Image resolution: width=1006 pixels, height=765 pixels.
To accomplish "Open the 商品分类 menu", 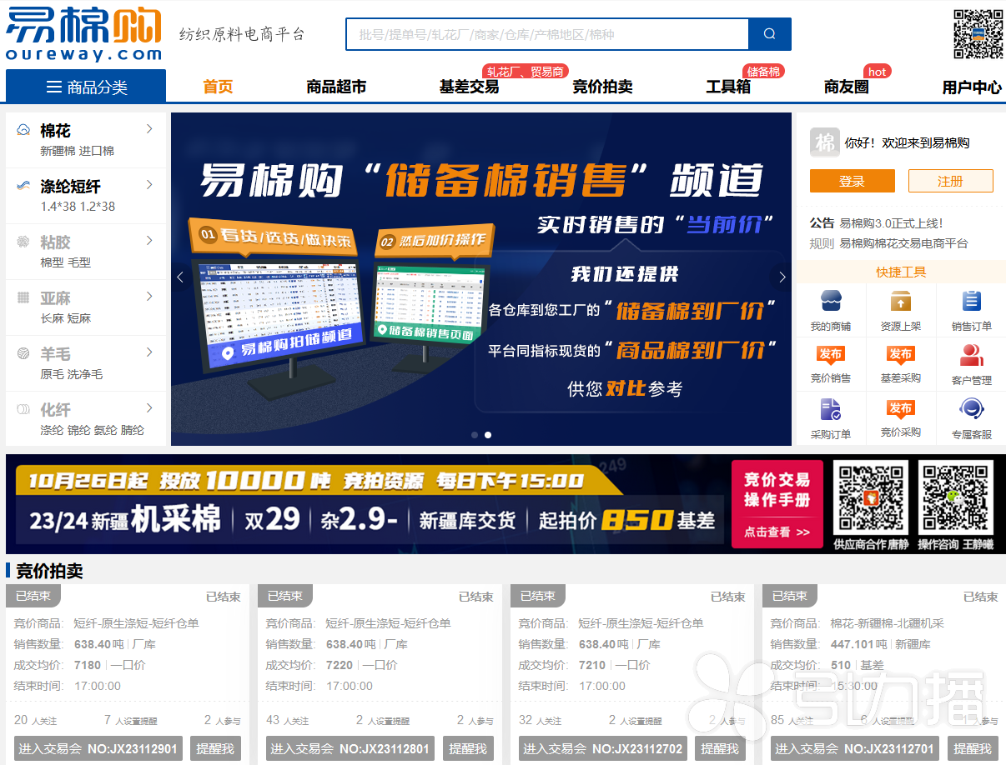I will 86,87.
